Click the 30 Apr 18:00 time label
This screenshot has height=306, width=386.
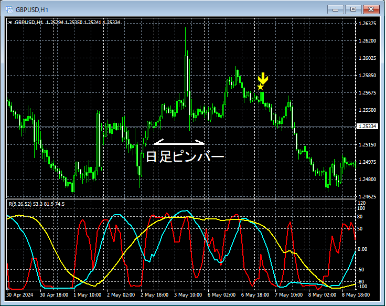click(x=54, y=295)
